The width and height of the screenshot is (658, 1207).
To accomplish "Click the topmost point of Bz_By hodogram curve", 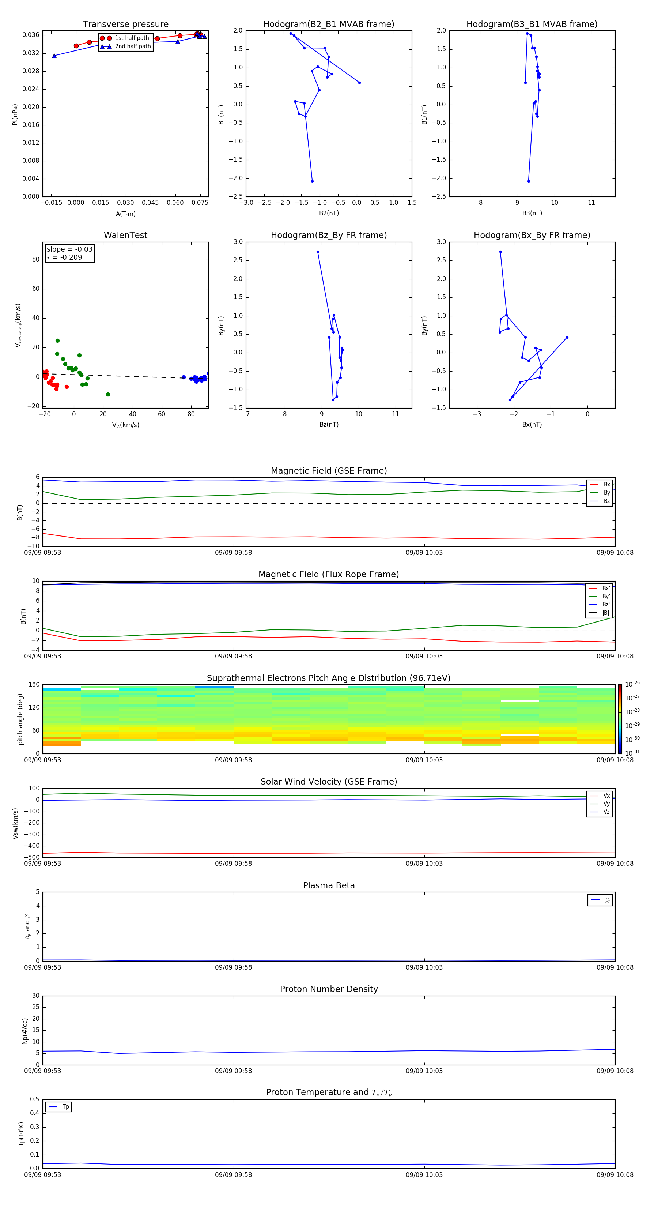I will click(318, 252).
